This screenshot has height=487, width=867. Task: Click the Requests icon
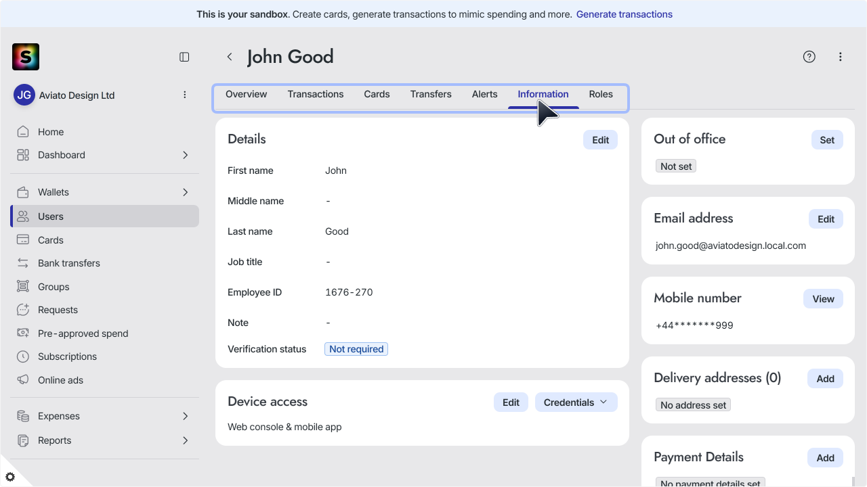click(x=23, y=310)
